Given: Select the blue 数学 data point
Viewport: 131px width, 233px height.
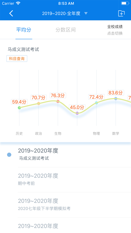Looking at the screenshot, I should pos(116,98).
